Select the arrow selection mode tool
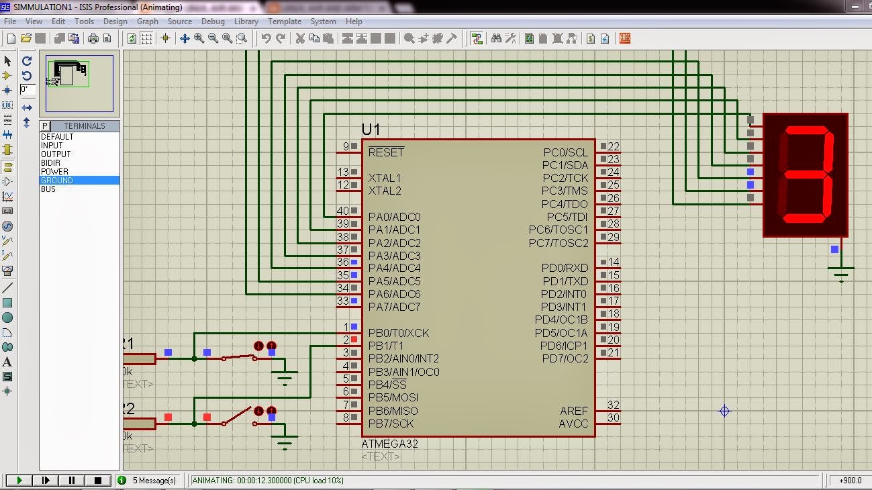The image size is (872, 490). tap(7, 61)
